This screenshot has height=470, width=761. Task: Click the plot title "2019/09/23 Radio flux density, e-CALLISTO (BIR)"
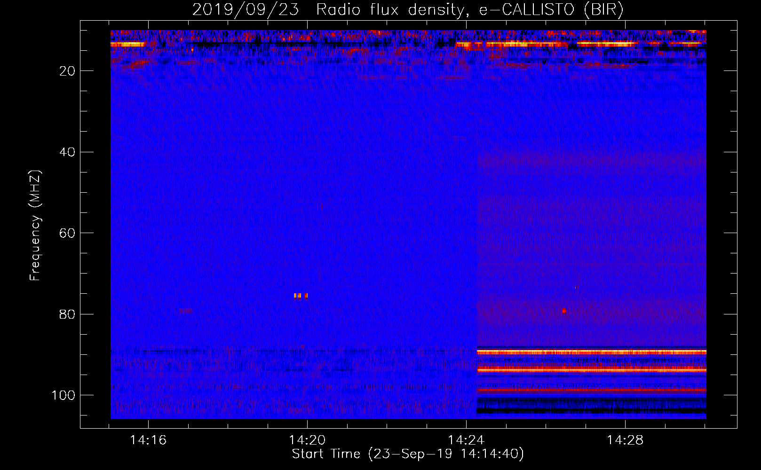tap(408, 10)
